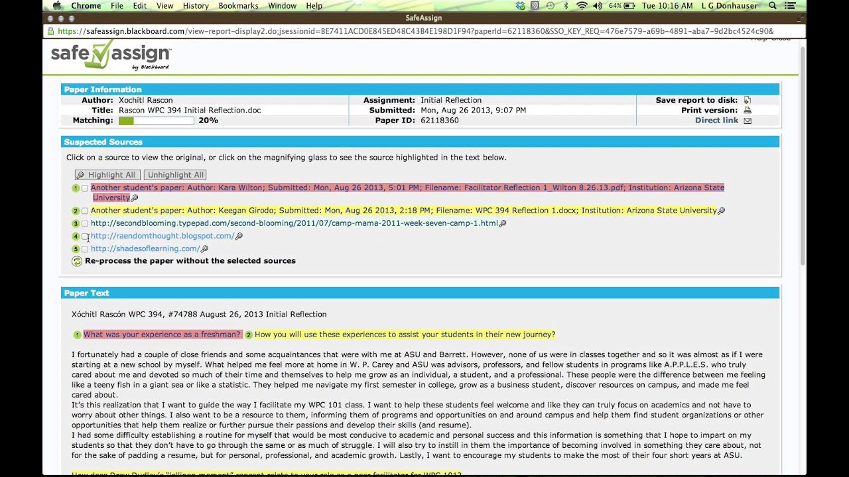Open the Help menu
The width and height of the screenshot is (849, 477).
314,6
